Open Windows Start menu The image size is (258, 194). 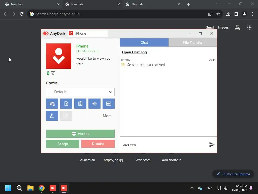click(x=8, y=188)
